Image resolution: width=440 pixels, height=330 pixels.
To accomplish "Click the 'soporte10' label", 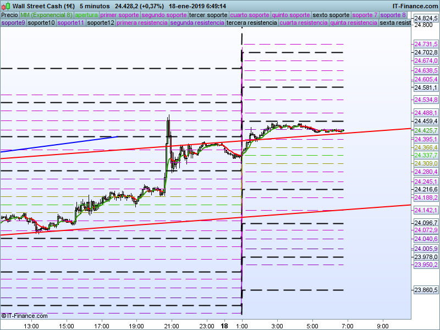I will pos(41,23).
